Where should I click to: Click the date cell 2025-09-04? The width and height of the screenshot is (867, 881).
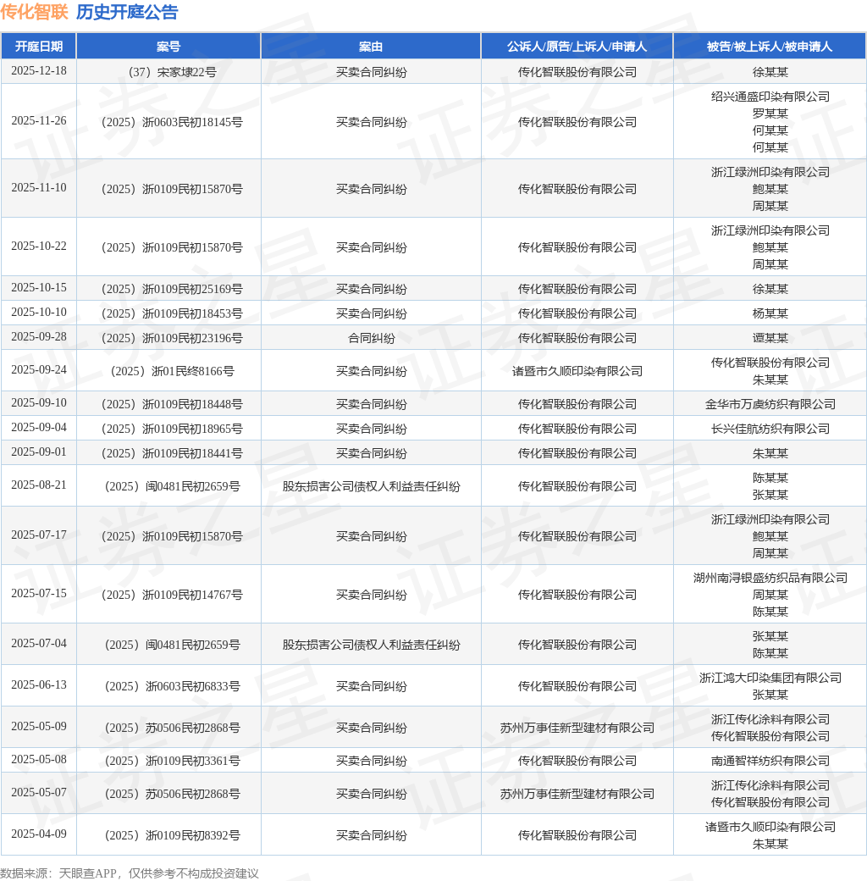click(39, 428)
